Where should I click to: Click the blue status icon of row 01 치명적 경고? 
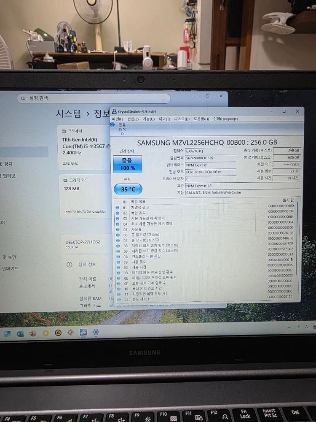[118, 208]
